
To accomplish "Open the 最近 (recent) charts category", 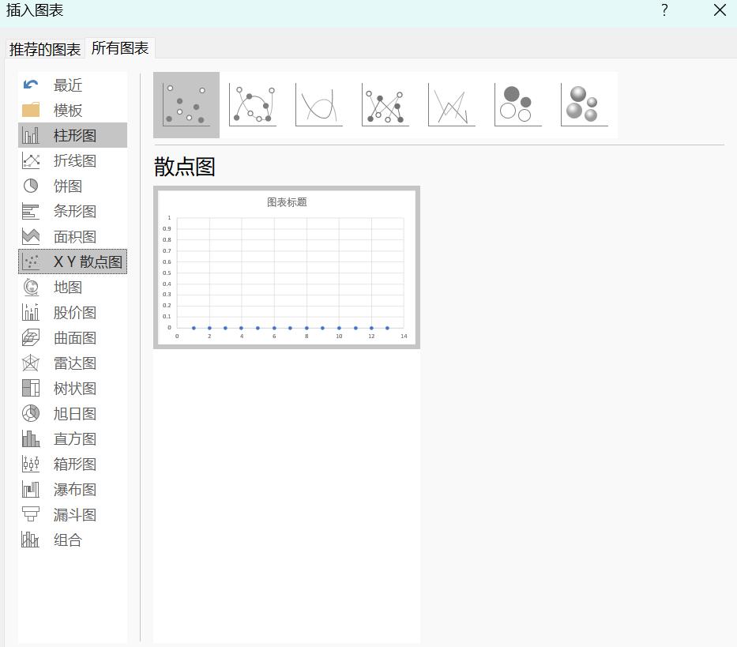I will 73,85.
